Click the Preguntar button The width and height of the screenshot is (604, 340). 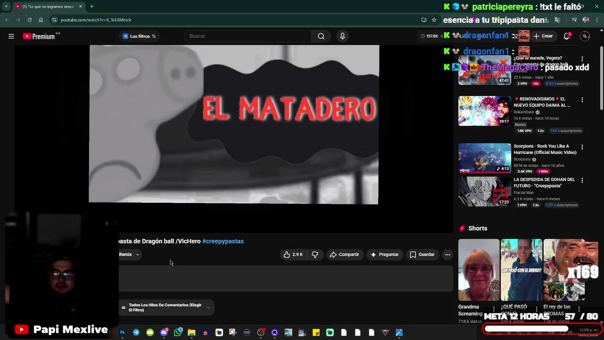pyautogui.click(x=385, y=255)
